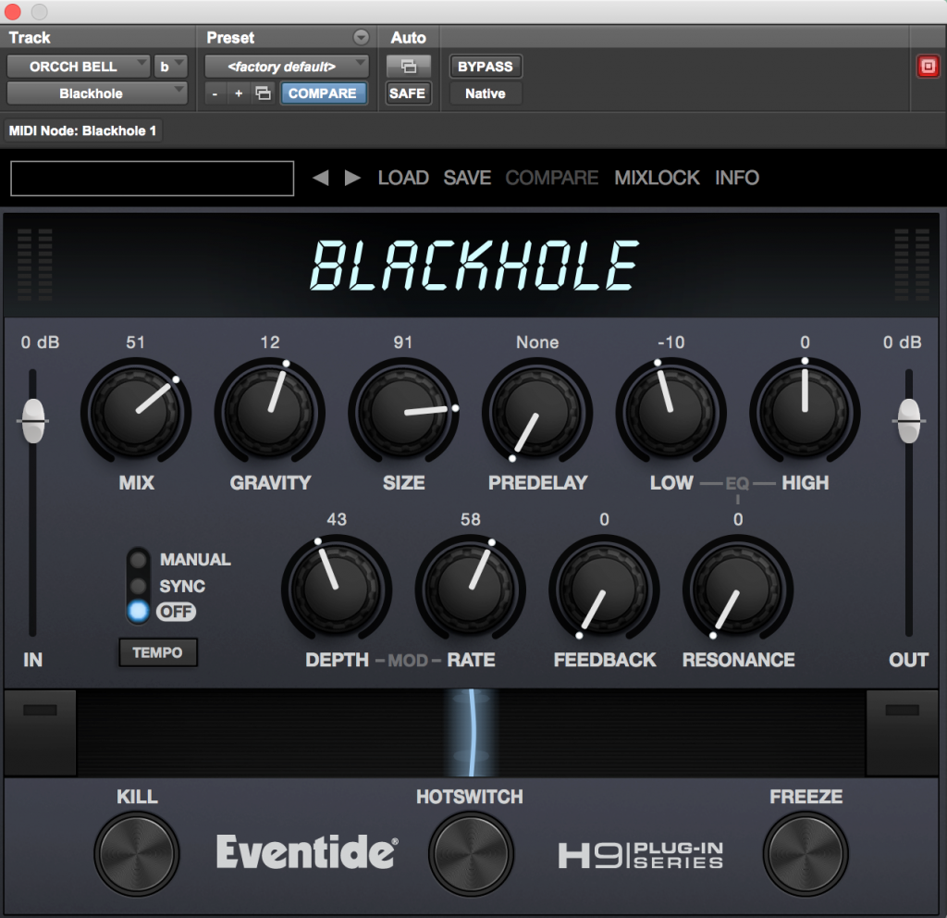Click the GRAVITY knob
Viewport: 947px width, 918px height.
[x=270, y=414]
